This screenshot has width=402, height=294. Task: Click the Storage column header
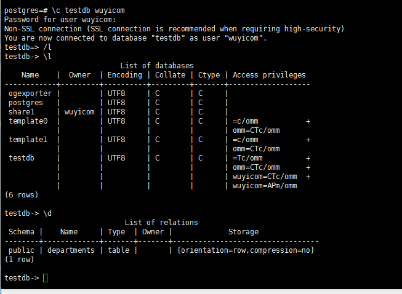click(243, 232)
